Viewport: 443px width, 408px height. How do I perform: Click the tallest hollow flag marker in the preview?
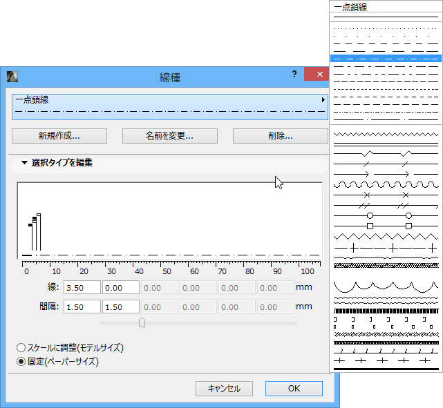[x=39, y=215]
